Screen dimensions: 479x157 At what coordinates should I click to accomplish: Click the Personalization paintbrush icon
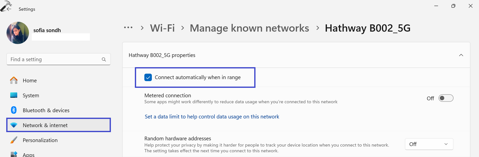14,140
